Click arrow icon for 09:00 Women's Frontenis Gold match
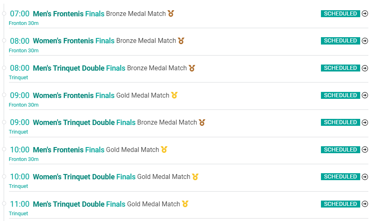Image resolution: width=370 pixels, height=221 pixels. [x=365, y=95]
